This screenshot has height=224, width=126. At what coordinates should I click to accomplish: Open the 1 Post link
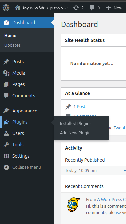coord(79,106)
